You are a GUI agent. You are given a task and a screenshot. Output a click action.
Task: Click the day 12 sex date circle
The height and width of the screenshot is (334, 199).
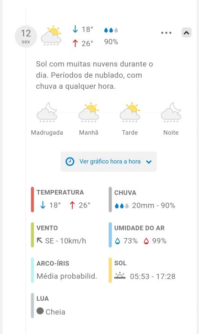[x=26, y=36]
